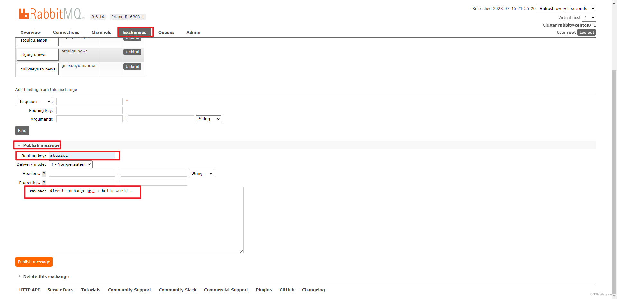
Task: Switch to the Connections tab
Action: click(x=66, y=32)
